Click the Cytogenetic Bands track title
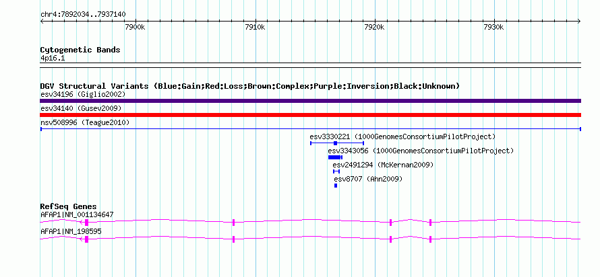The width and height of the screenshot is (600, 277). coord(80,50)
